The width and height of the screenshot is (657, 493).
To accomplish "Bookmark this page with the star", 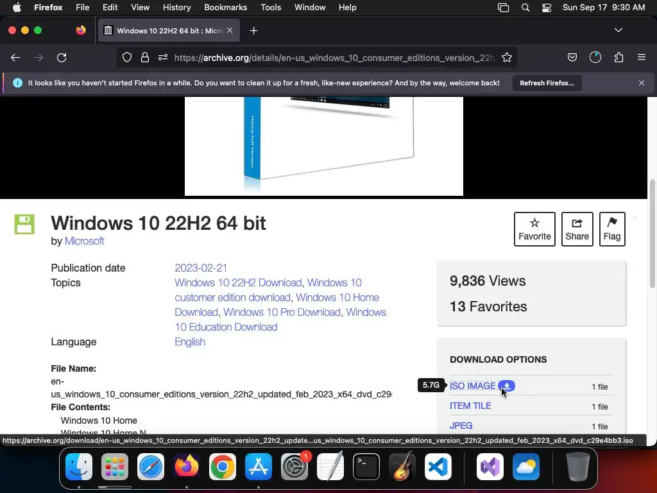I will pos(507,57).
